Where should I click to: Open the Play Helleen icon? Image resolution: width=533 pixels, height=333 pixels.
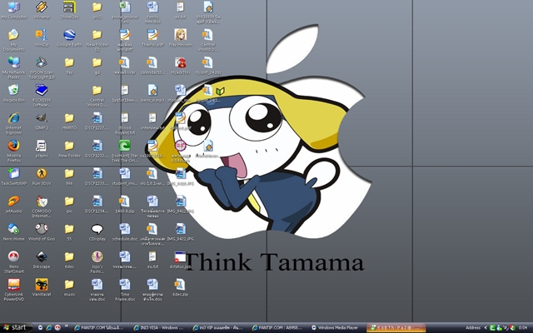coord(181,38)
